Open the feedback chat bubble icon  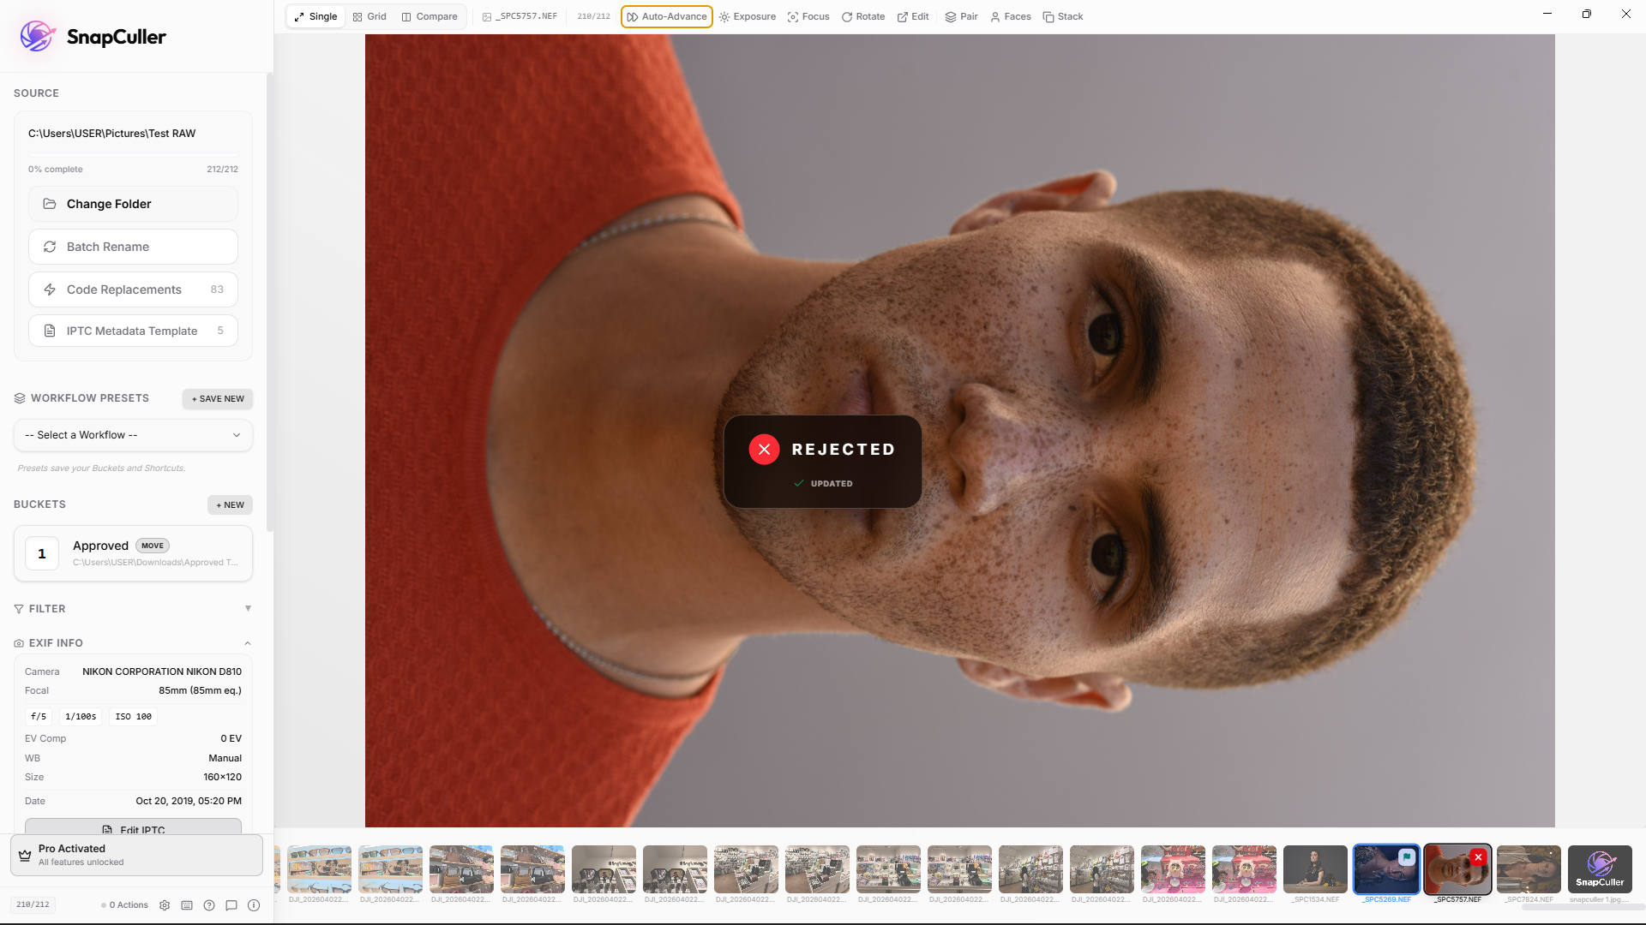tap(231, 905)
